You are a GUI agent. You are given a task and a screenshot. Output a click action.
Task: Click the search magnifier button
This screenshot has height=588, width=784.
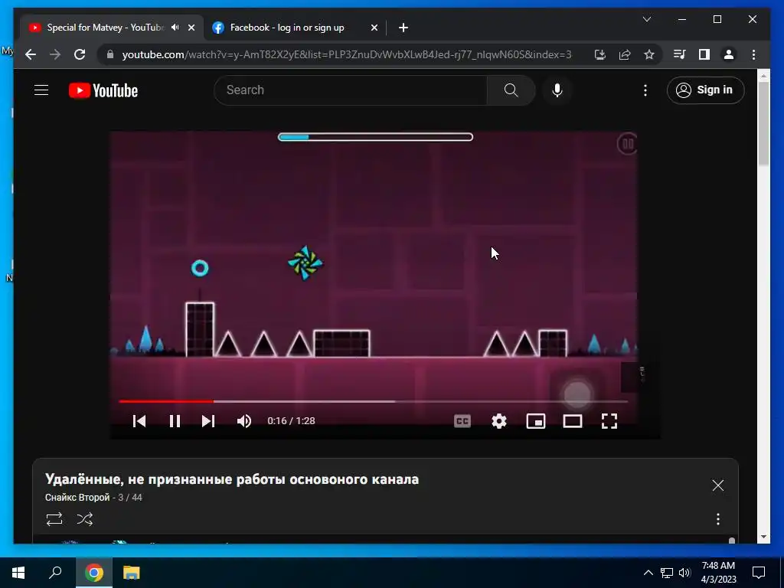(511, 90)
